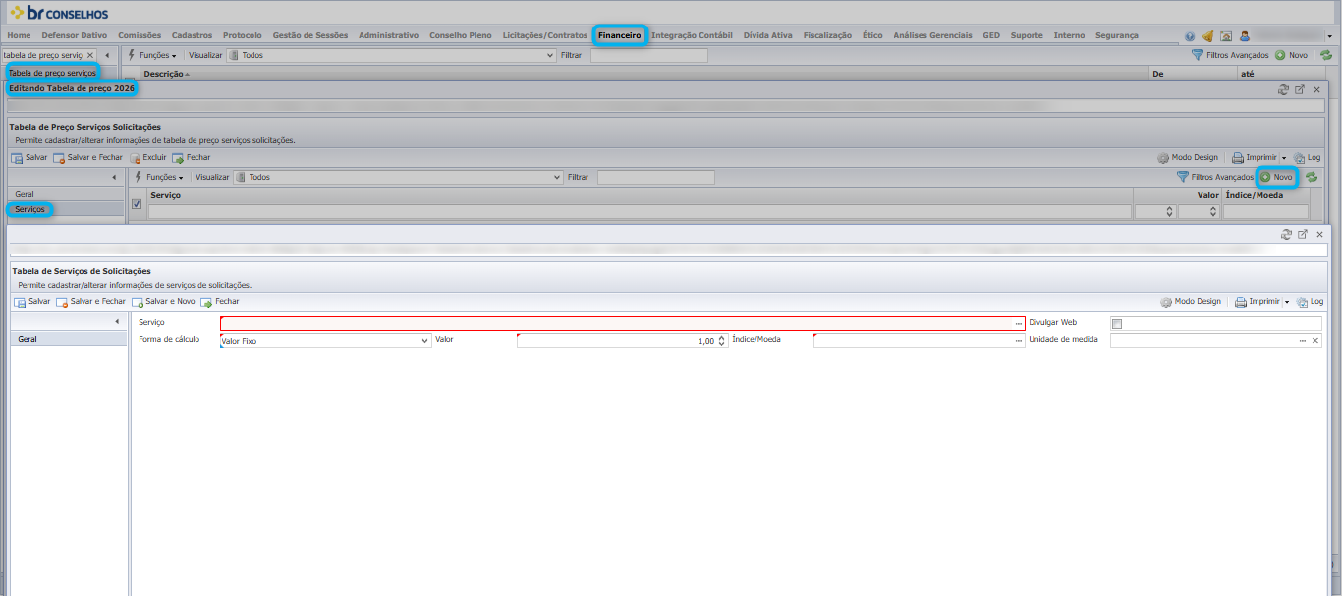Screen dimensions: 1342x596
Task: Expand Funções menu in the main list toolbar
Action: coord(152,56)
